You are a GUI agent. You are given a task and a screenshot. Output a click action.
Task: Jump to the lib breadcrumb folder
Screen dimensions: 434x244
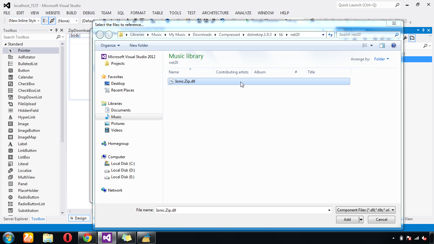[281, 35]
